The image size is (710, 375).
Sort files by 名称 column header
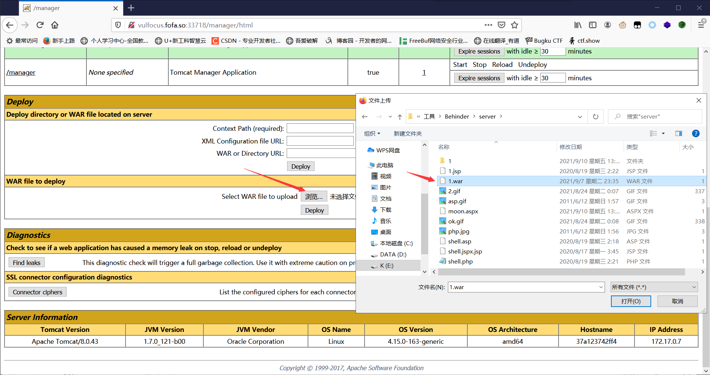point(444,147)
